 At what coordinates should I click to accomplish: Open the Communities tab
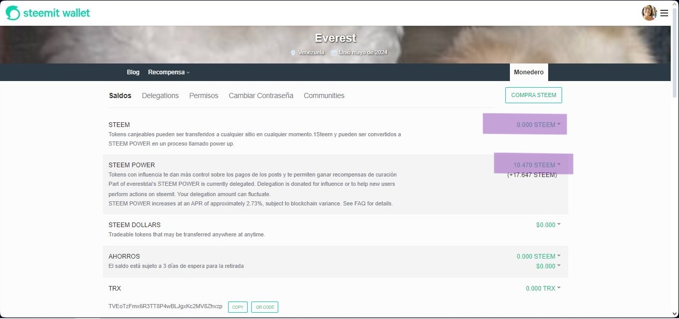pos(324,95)
